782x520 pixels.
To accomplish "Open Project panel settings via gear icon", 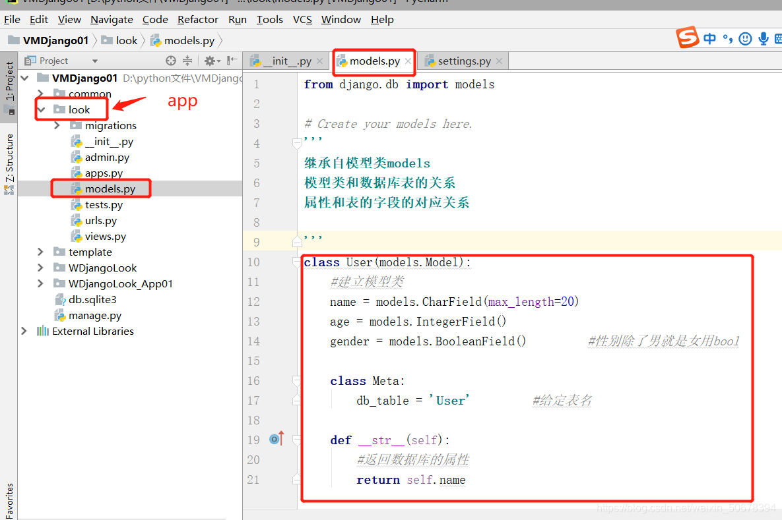I will 210,61.
